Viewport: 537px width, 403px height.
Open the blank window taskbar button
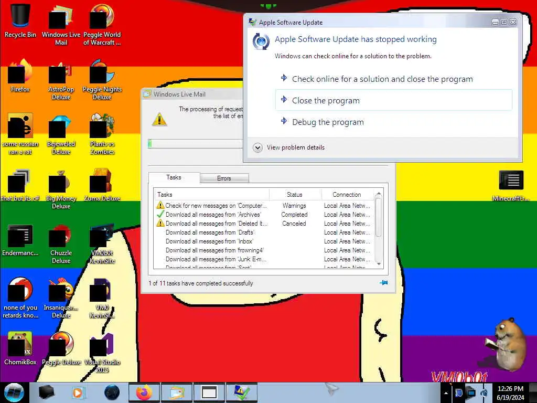coord(209,393)
